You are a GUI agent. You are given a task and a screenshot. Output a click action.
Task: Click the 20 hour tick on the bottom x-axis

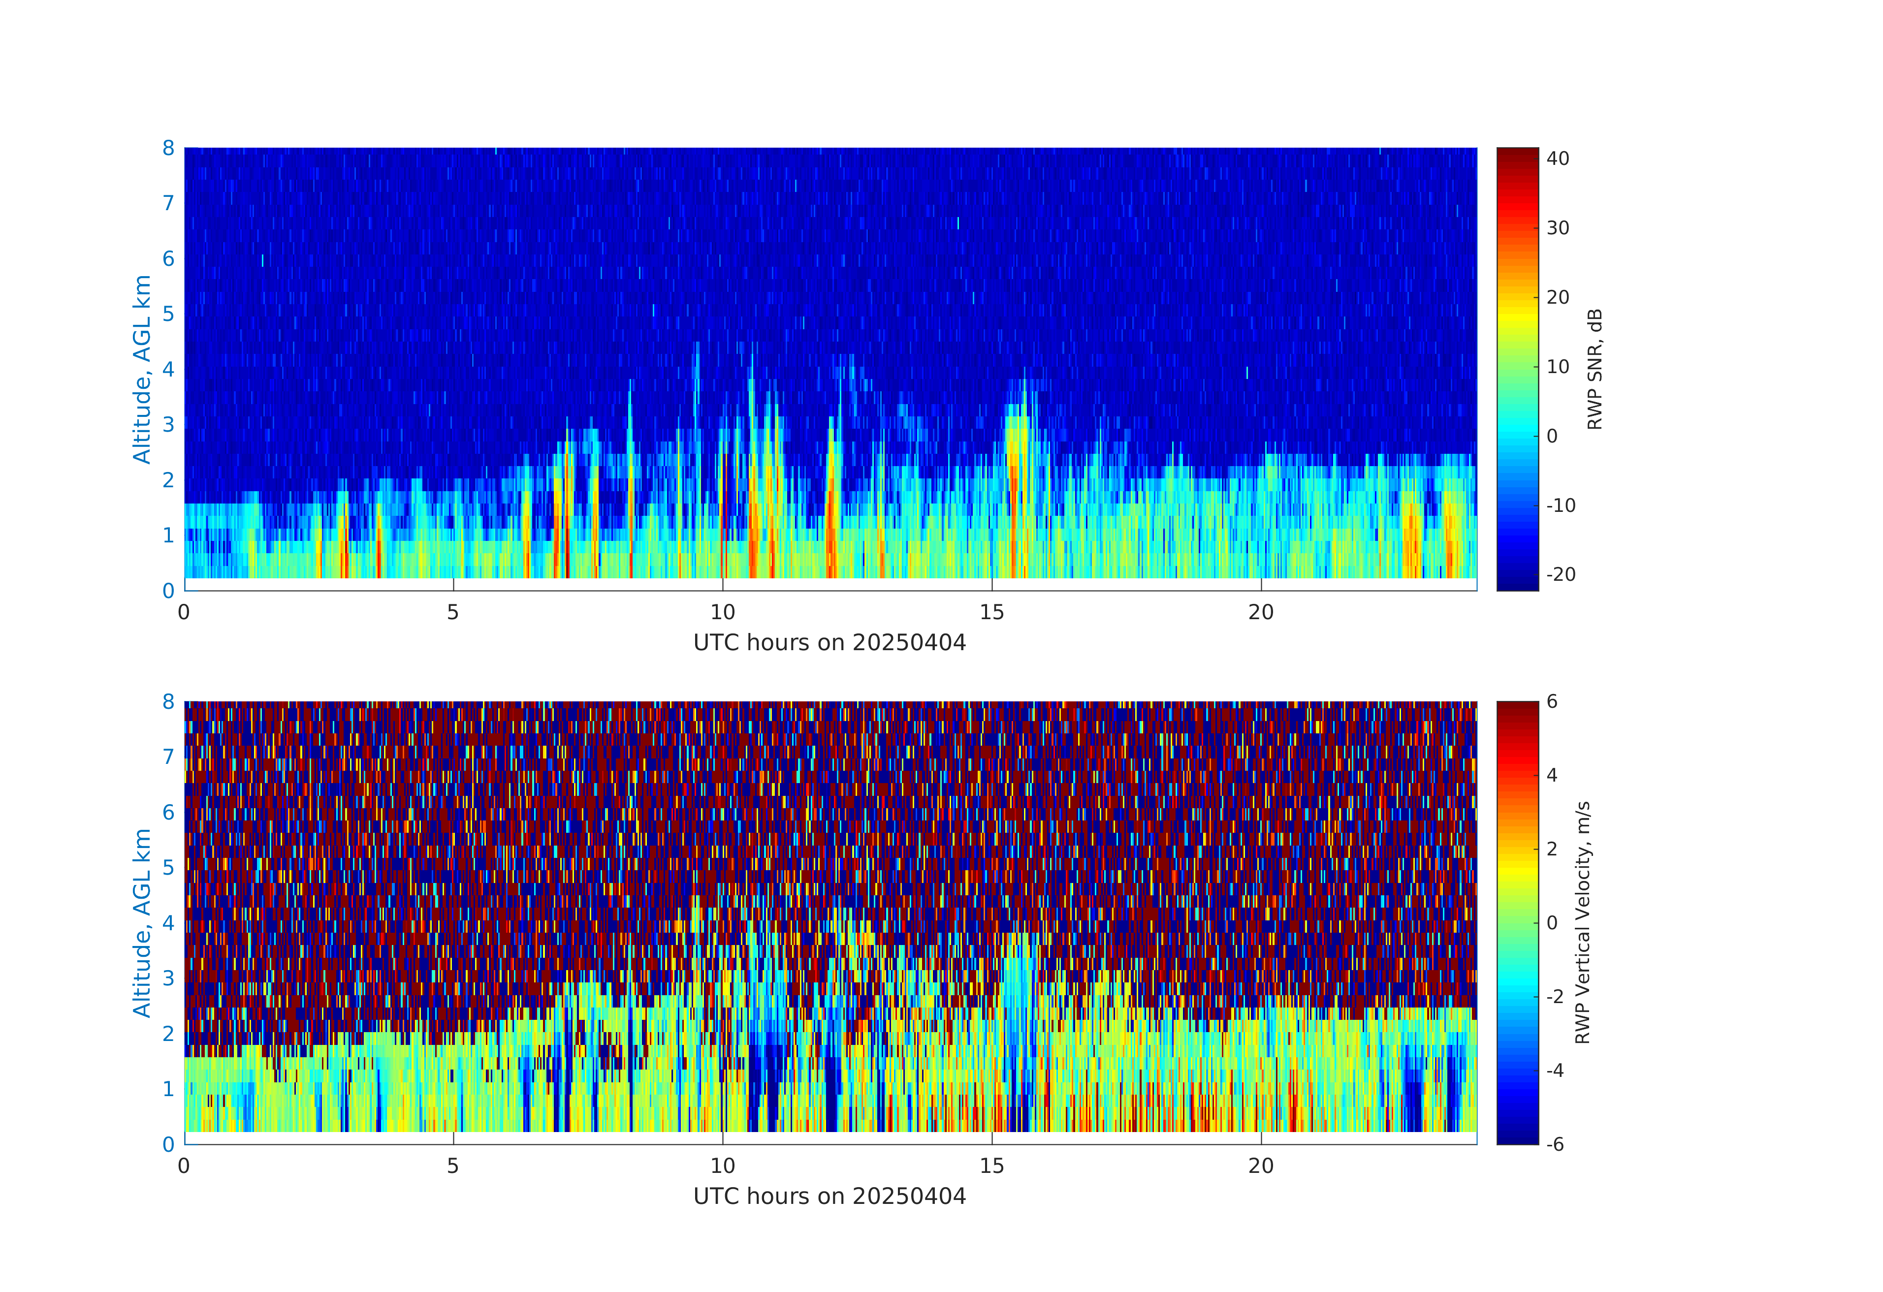[x=1261, y=1166]
